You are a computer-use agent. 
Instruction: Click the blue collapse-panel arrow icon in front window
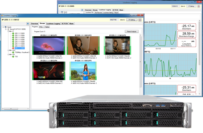click(x=28, y=24)
